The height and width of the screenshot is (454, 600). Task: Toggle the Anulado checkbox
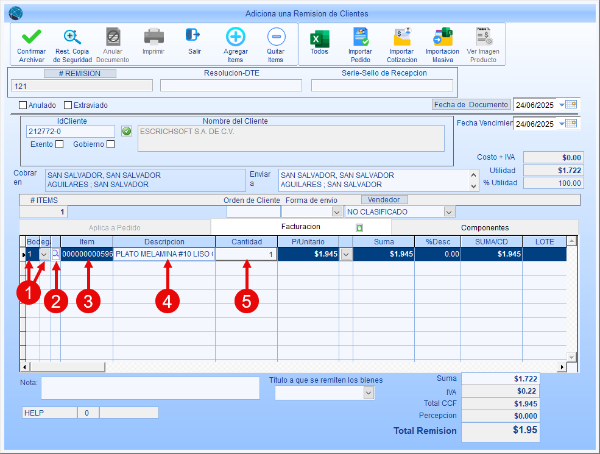coord(23,105)
